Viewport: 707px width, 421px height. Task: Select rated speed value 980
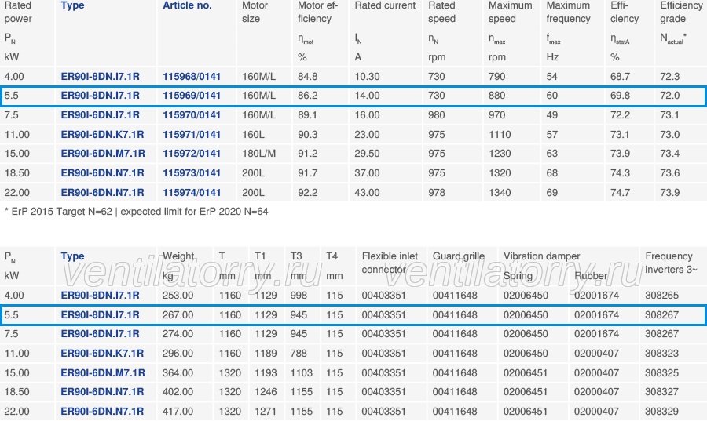click(437, 115)
